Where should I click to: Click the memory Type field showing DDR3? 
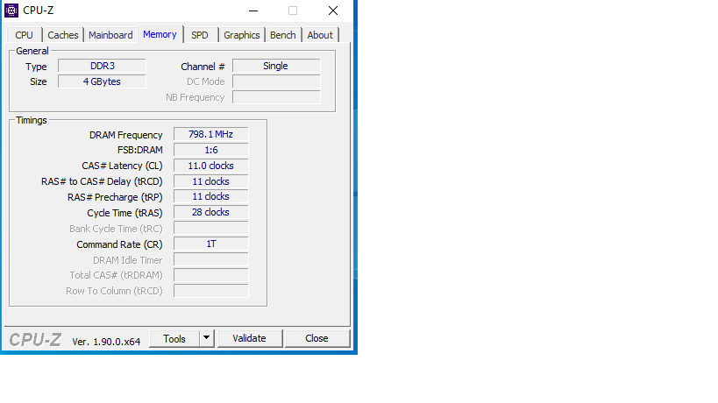102,66
